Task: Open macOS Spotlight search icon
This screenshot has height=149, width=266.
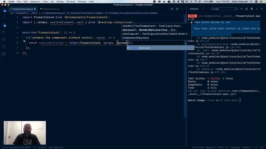Action: point(251,2)
